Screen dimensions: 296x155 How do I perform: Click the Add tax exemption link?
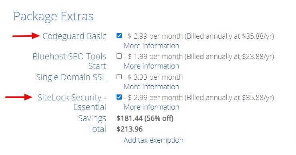(x=153, y=140)
